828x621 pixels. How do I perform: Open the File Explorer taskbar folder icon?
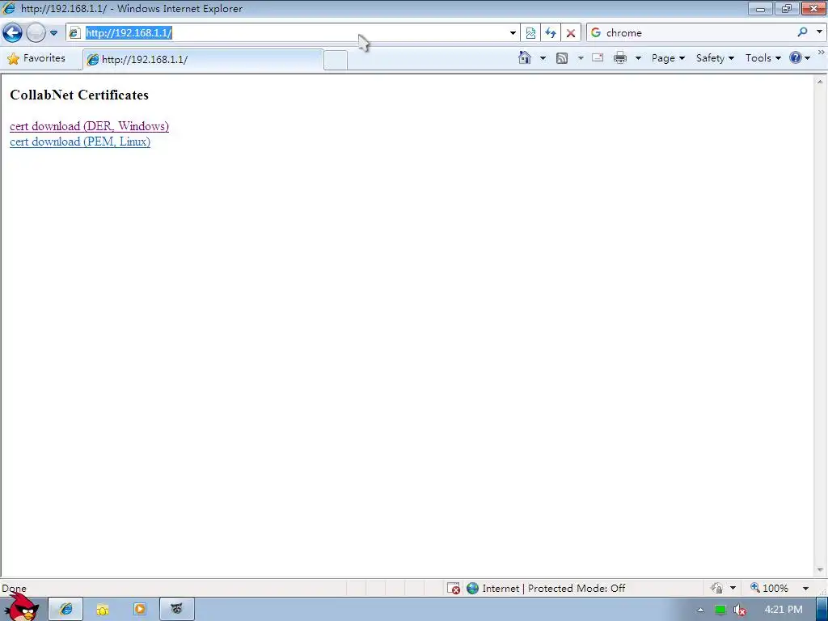(103, 610)
